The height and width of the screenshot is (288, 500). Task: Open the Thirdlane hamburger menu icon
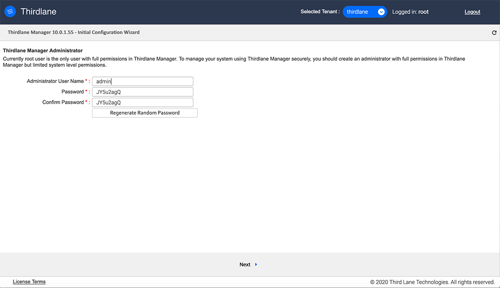10,12
